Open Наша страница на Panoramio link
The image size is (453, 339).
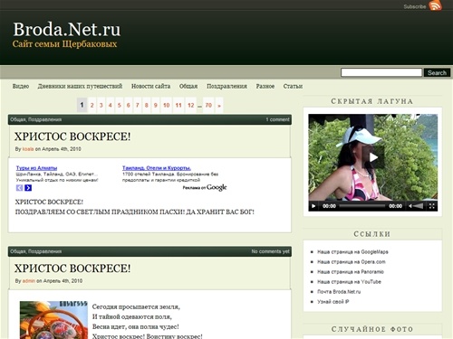tap(351, 272)
